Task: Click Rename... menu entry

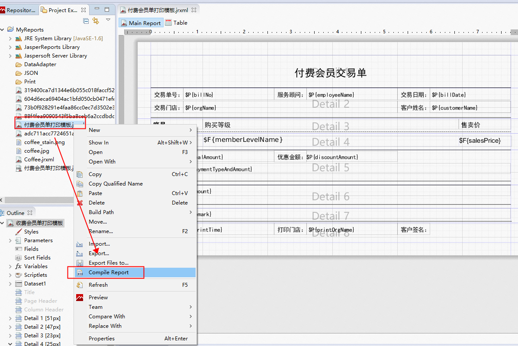Action: click(135, 231)
